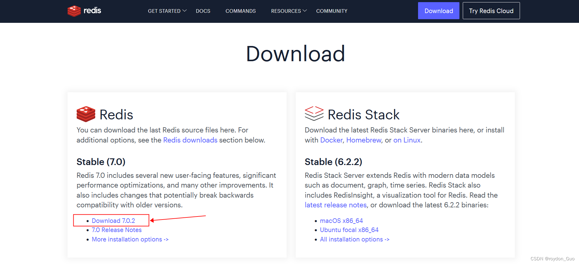Expand the RESOURCES dropdown chevron
This screenshot has height=264, width=579.
[x=305, y=11]
